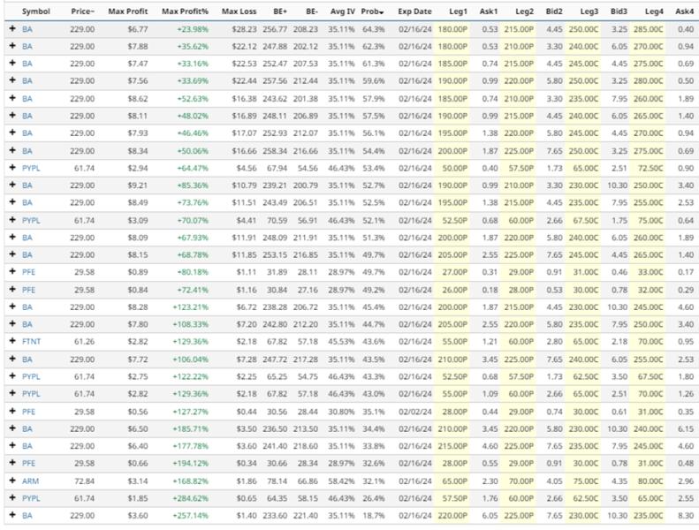Select the 258.34 BE+ cell
The width and height of the screenshot is (699, 530).
pyautogui.click(x=275, y=151)
